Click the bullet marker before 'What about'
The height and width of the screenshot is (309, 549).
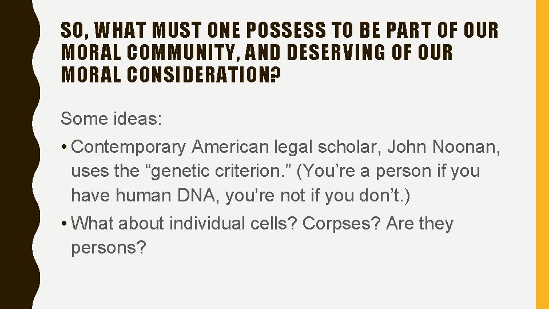[x=63, y=224]
